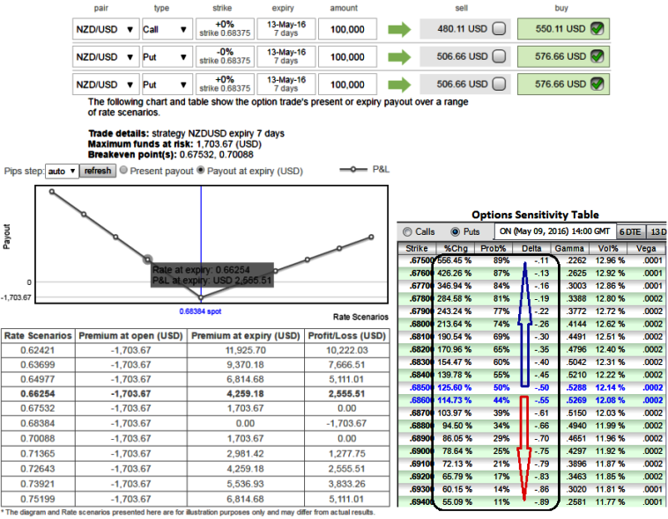668x519 pixels.
Task: Click the 0.68384 spot label below the chart
Action: click(200, 311)
